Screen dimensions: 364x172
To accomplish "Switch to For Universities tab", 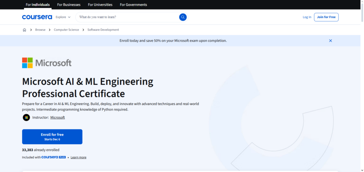I will point(100,5).
